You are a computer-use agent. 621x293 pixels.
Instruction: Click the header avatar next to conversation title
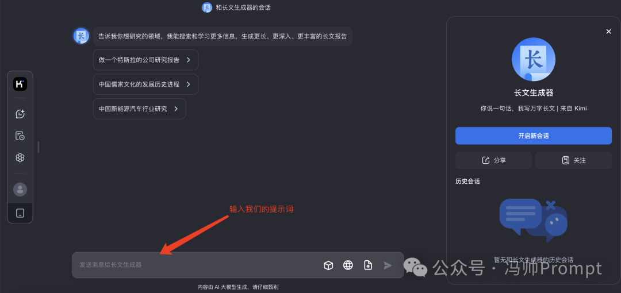[x=207, y=7]
